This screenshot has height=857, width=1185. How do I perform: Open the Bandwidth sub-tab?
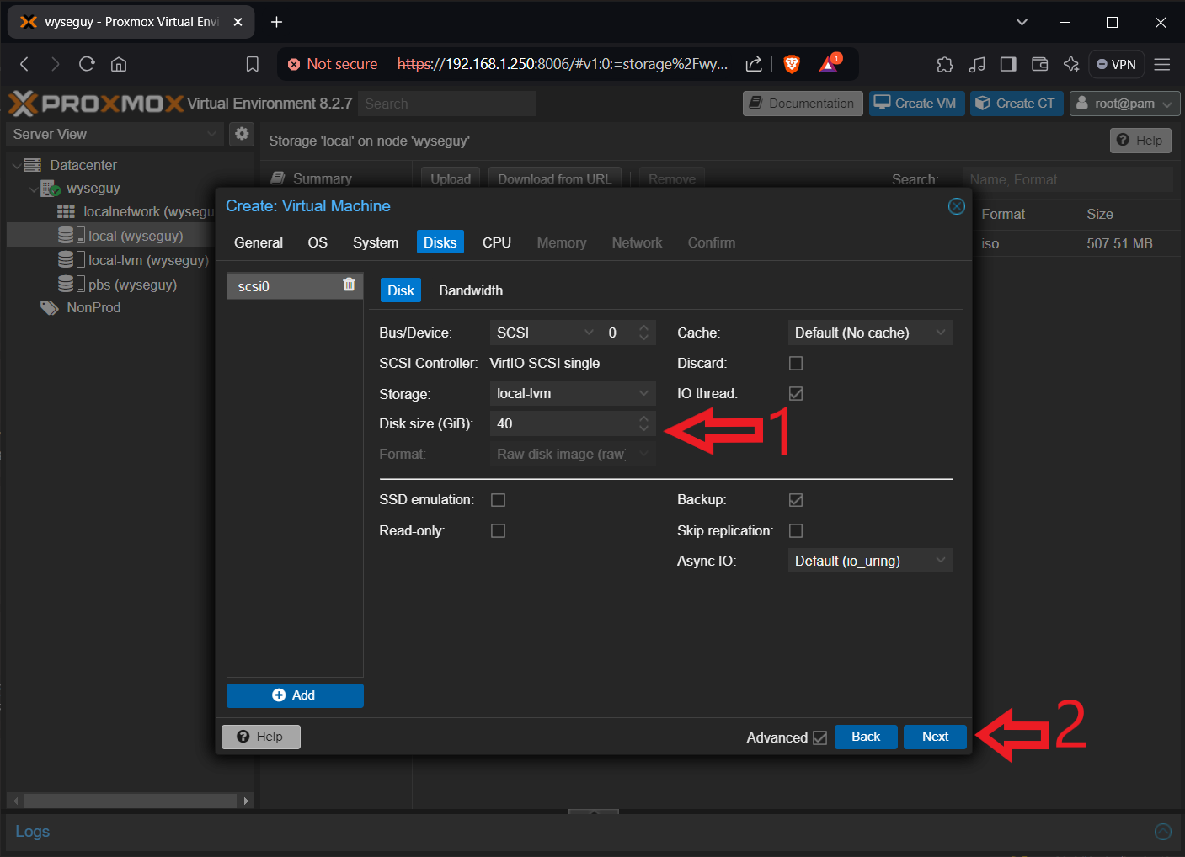[471, 290]
